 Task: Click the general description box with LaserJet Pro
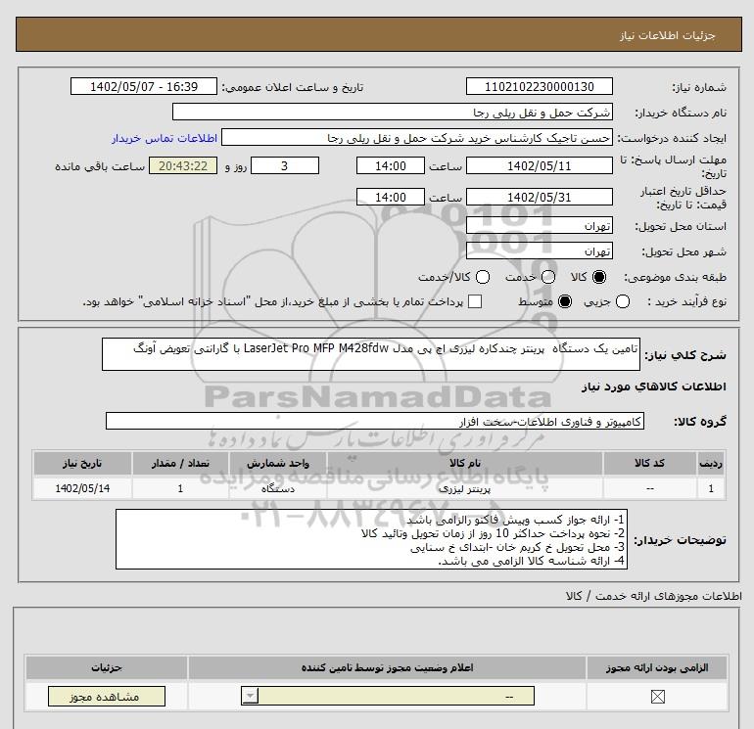(371, 354)
